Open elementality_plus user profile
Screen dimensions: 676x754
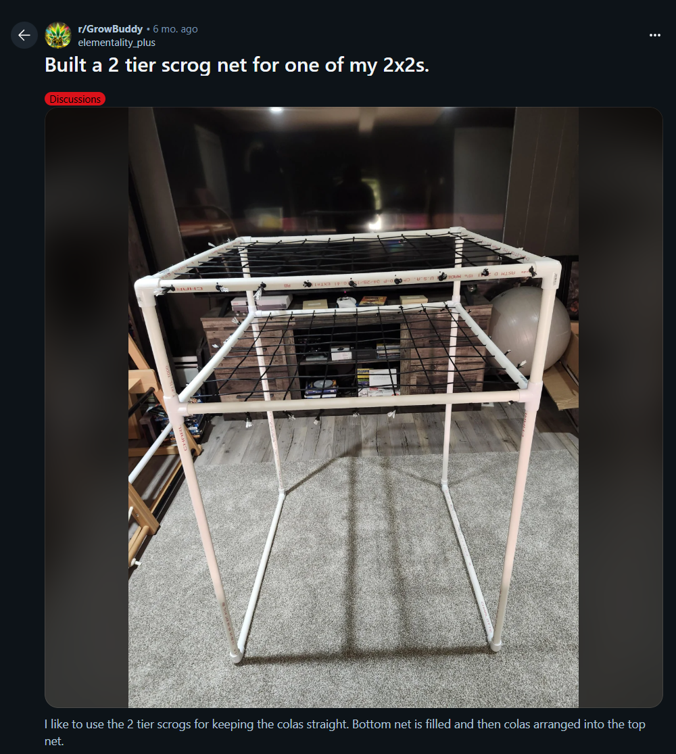116,43
